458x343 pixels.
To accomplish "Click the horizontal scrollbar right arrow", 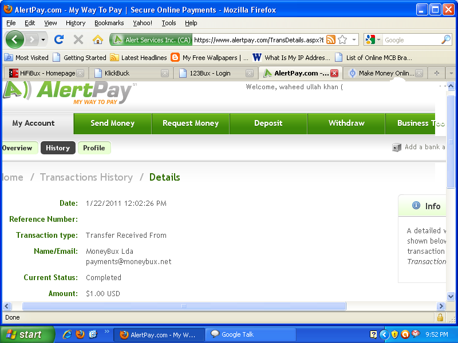I will 441,306.
